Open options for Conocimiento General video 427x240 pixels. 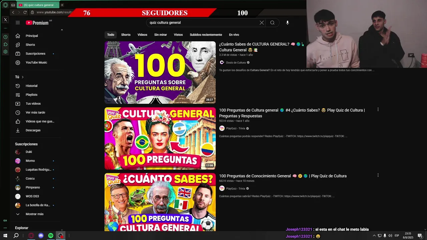[378, 175]
